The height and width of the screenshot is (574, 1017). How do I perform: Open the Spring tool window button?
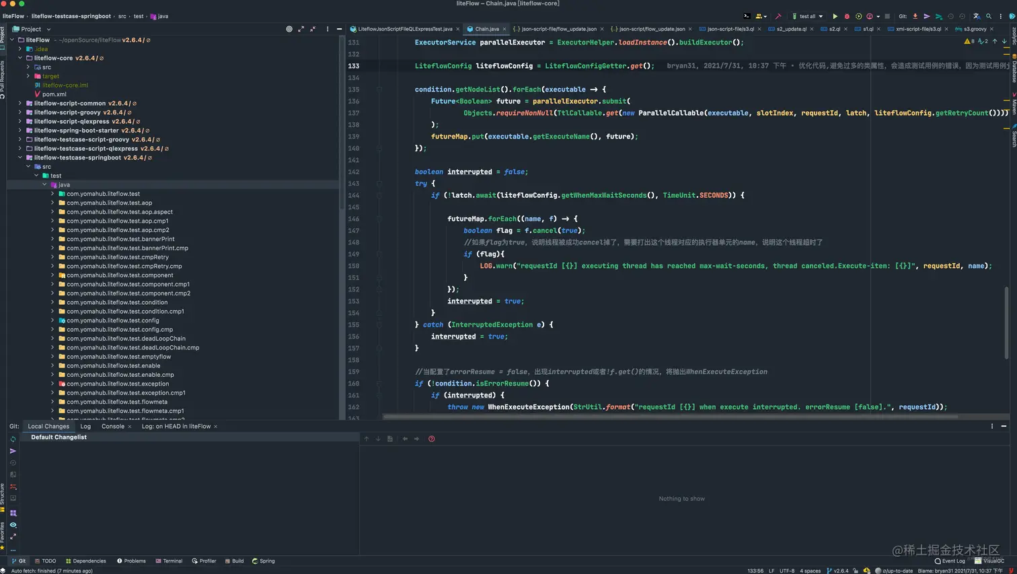(263, 561)
